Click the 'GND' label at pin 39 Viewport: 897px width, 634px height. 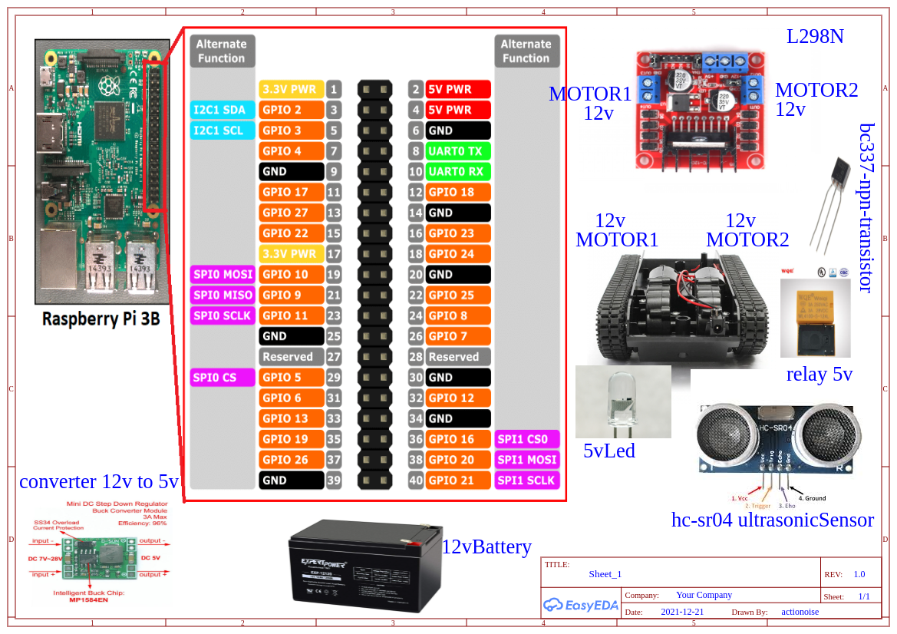point(291,480)
